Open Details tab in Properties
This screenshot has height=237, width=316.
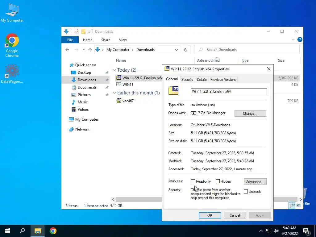coord(202,80)
